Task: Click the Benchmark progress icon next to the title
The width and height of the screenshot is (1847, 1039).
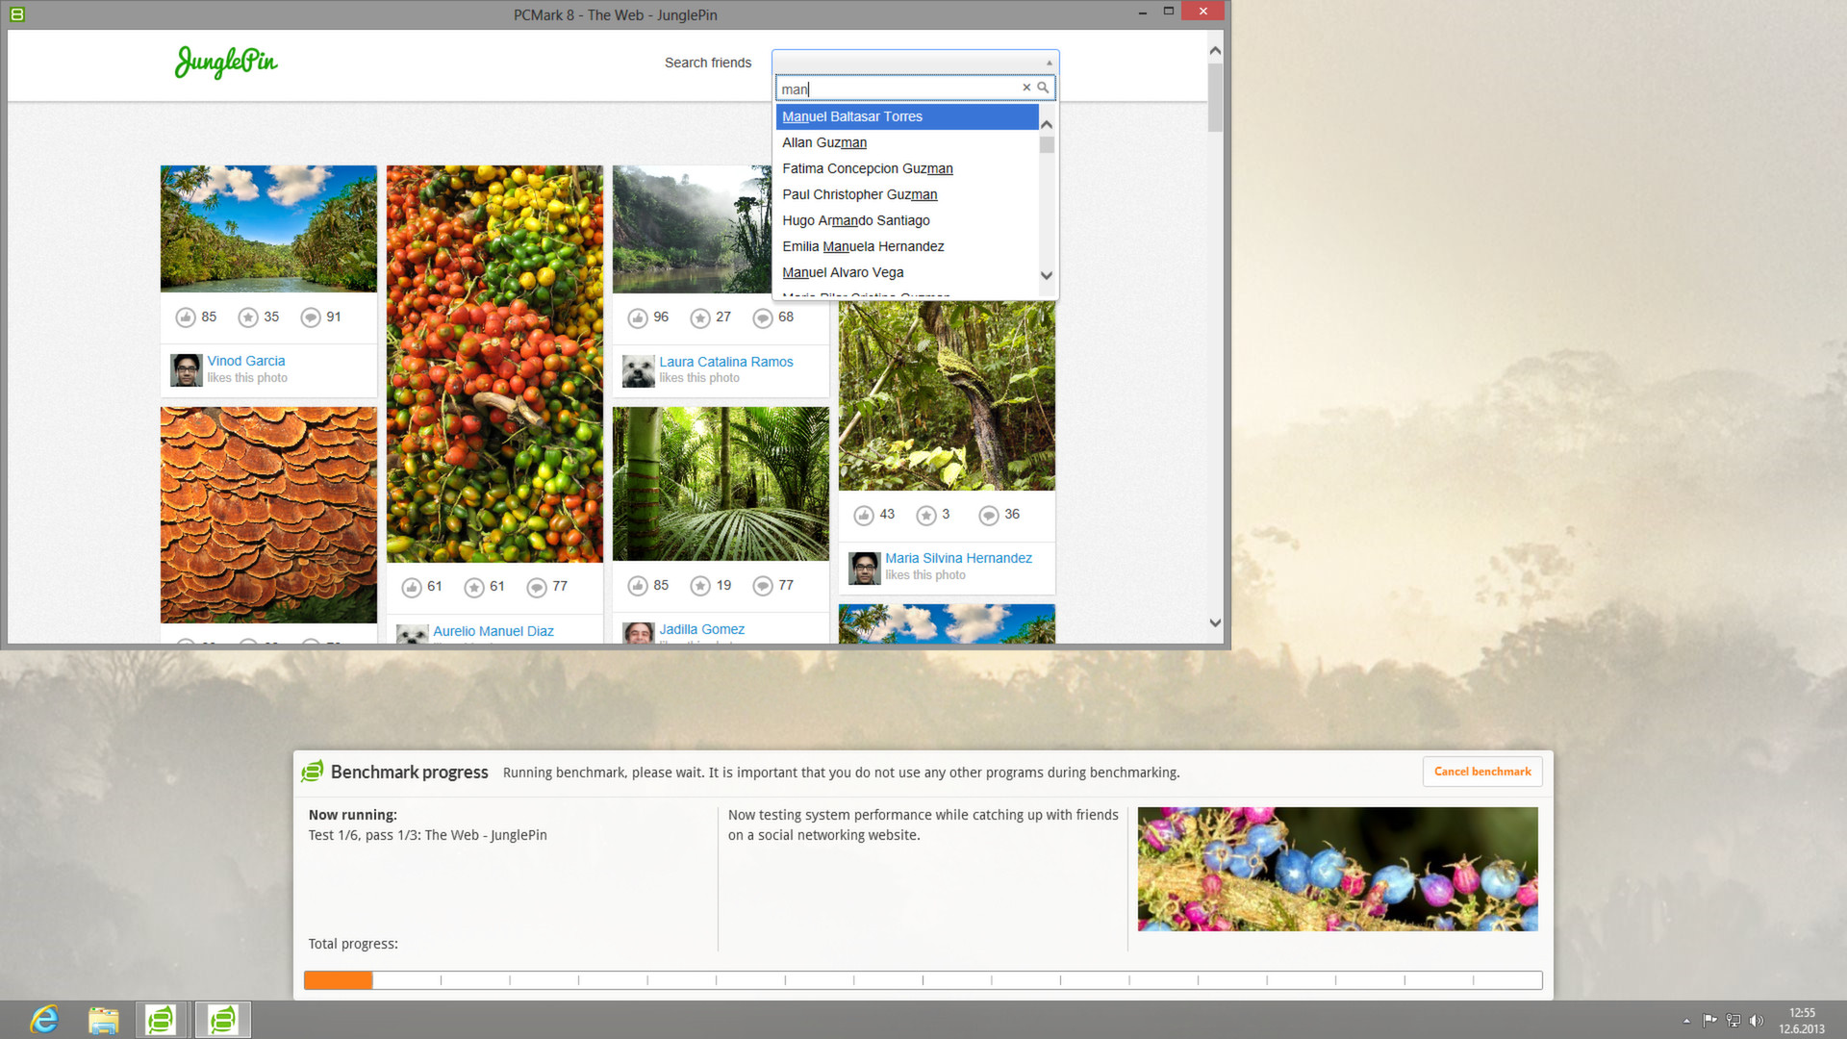Action: [313, 772]
